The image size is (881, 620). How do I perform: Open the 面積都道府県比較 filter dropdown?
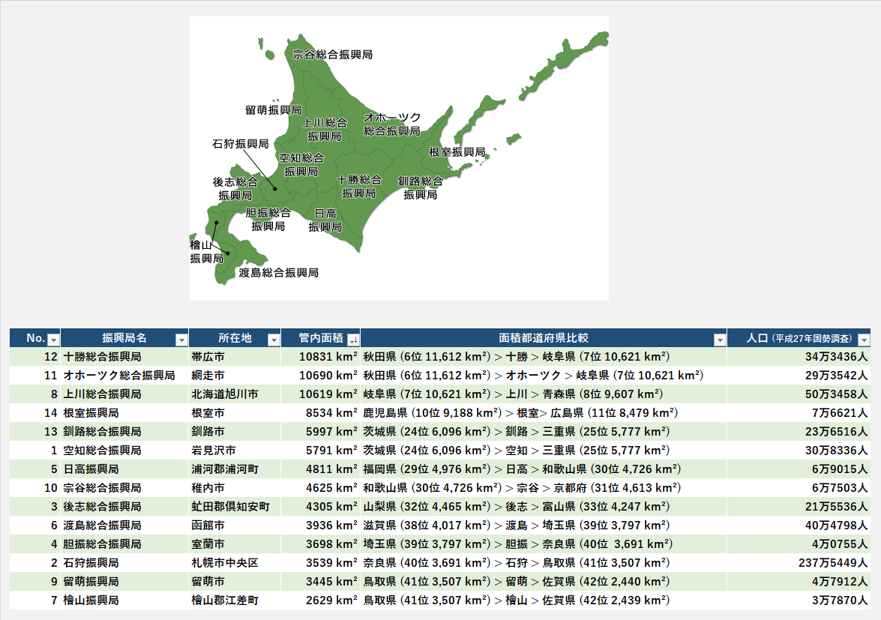coord(720,339)
